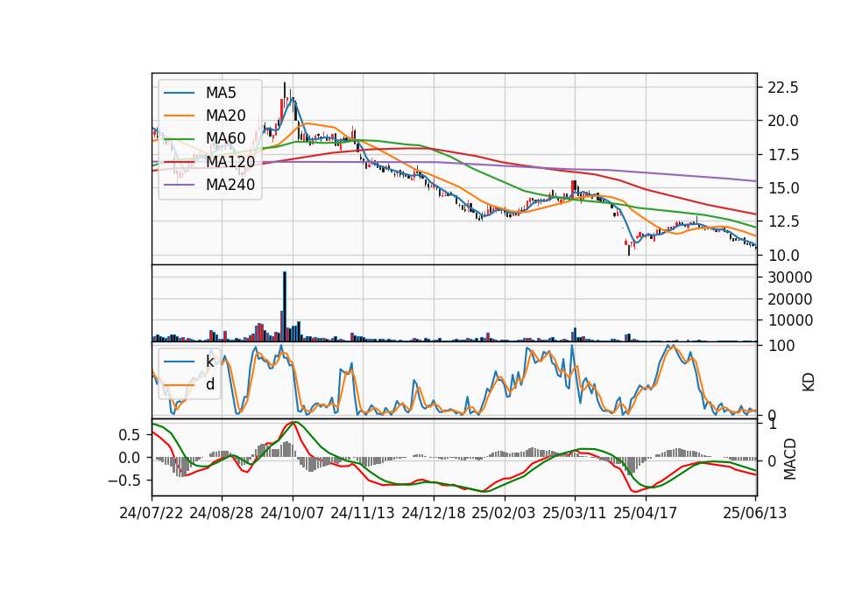Click the 25/06/13 date label

(754, 513)
